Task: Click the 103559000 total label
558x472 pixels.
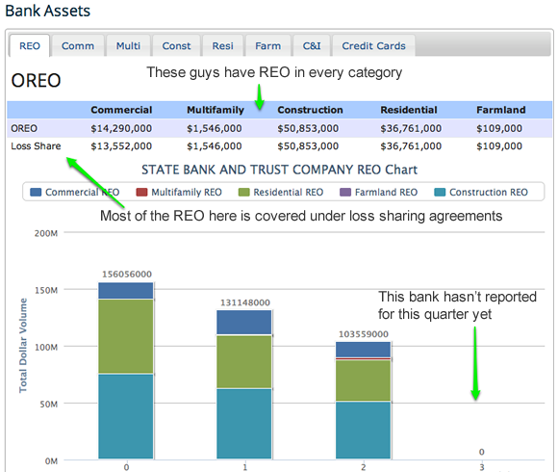Action: (x=364, y=334)
